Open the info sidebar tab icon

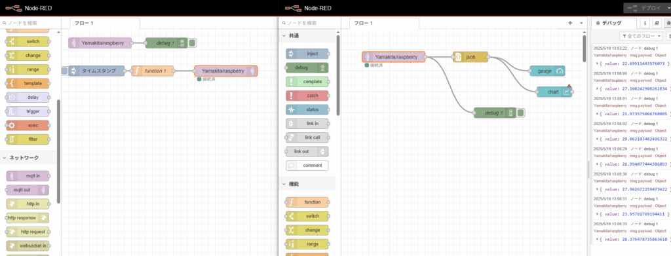[x=645, y=23]
